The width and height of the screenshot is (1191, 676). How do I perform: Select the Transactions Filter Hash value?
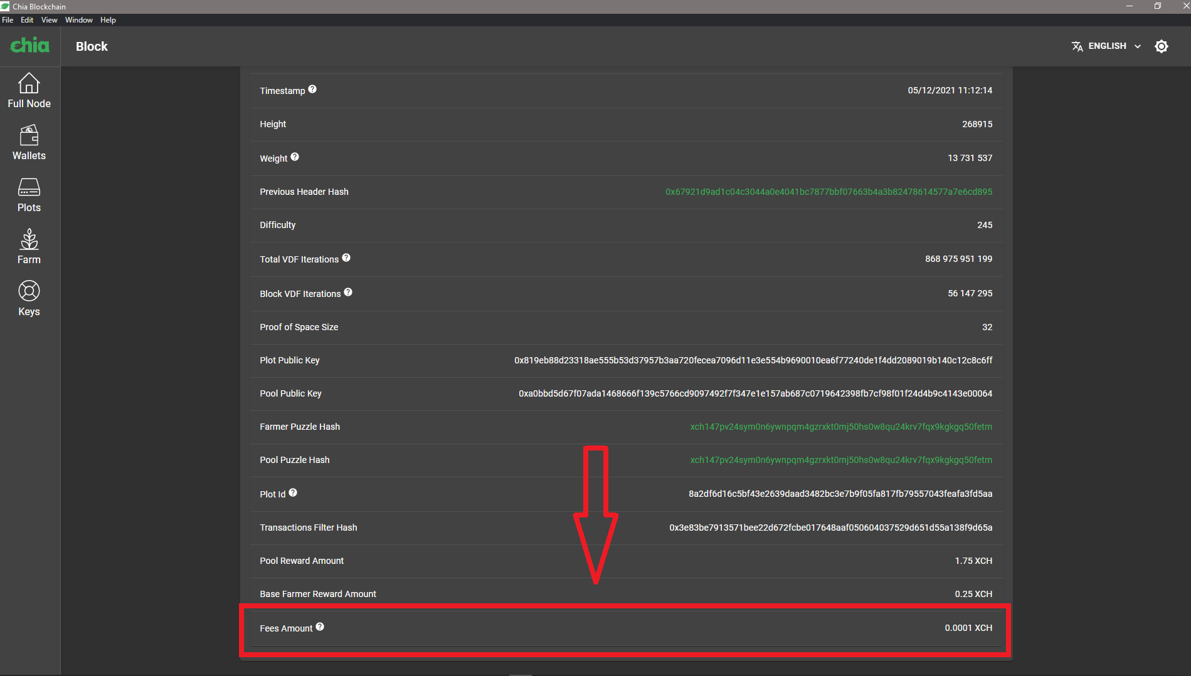[x=830, y=528]
